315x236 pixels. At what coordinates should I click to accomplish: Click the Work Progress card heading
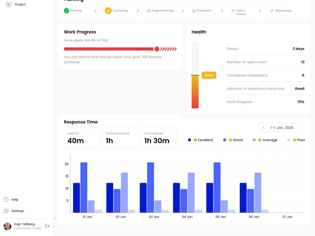[x=80, y=32]
